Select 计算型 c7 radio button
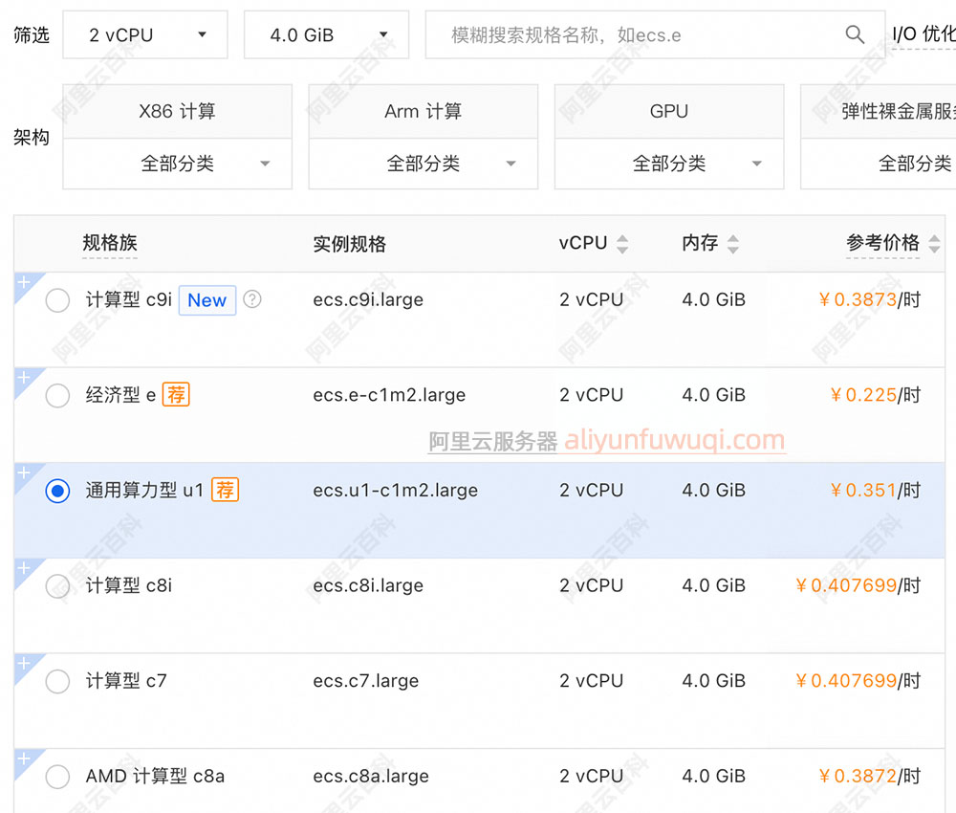956x813 pixels. 57,681
